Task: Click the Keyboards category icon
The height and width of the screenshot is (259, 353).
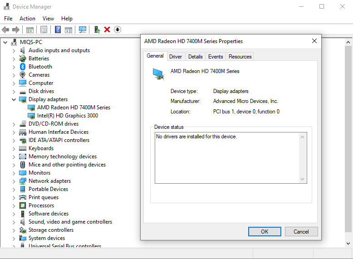Action: click(23, 148)
